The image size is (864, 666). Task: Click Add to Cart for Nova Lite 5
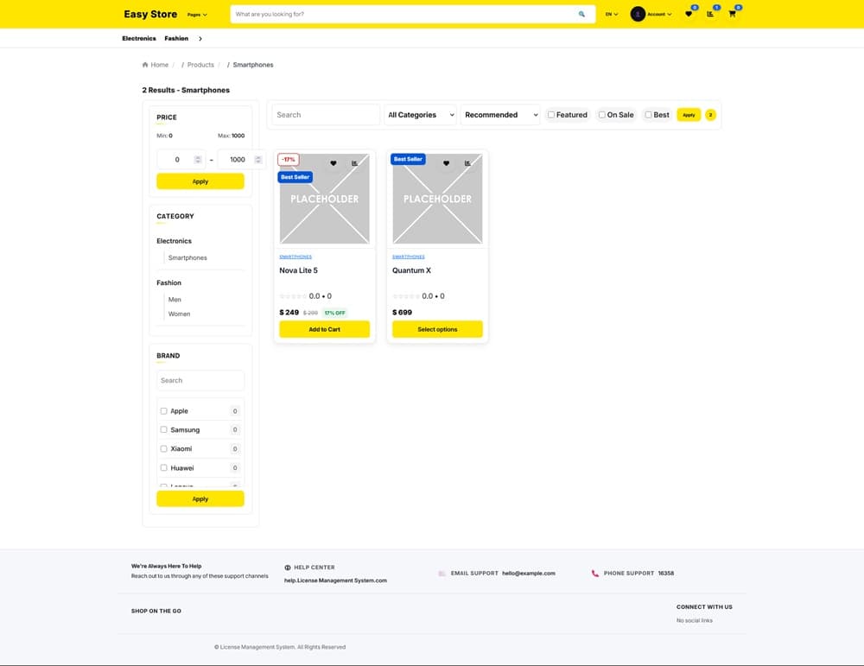pyautogui.click(x=324, y=329)
